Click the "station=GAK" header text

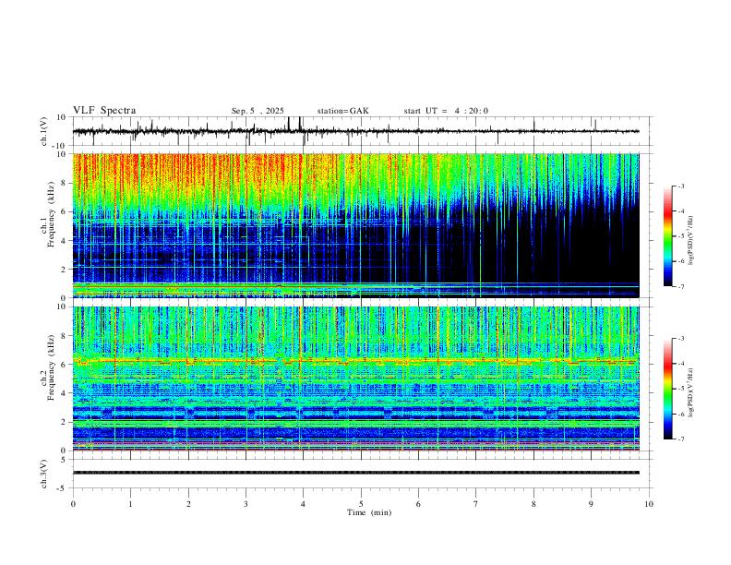[x=342, y=111]
